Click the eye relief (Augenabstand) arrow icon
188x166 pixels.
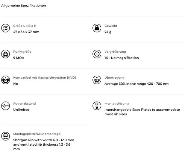[x=6, y=106]
